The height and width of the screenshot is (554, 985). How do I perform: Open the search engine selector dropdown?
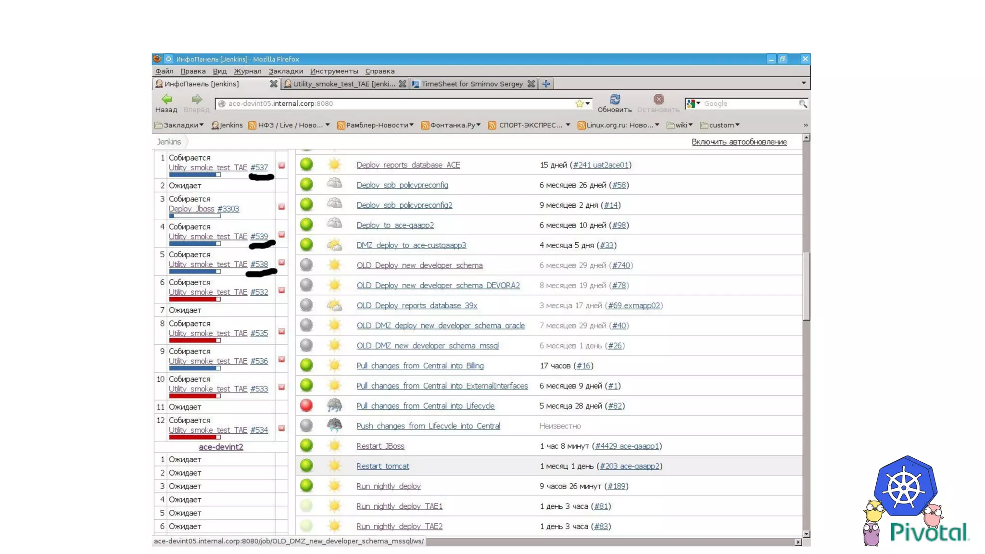click(x=694, y=103)
